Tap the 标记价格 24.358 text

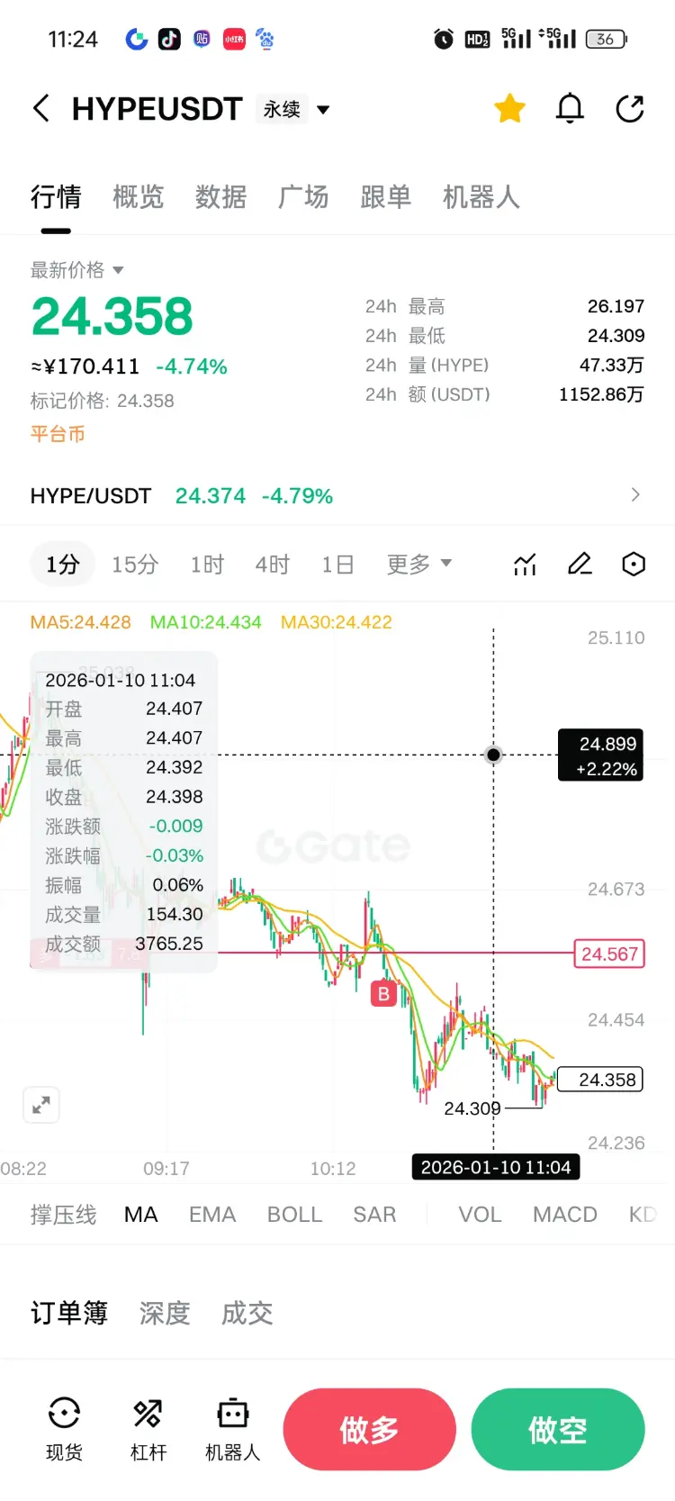(x=103, y=401)
